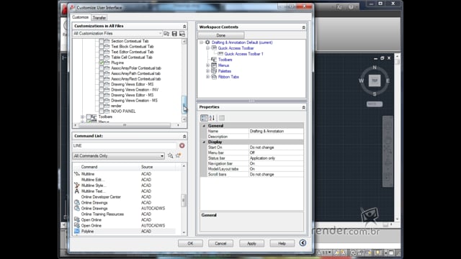Image resolution: width=461 pixels, height=259 pixels.
Task: Select the Multiline Style command icon
Action: 77,186
